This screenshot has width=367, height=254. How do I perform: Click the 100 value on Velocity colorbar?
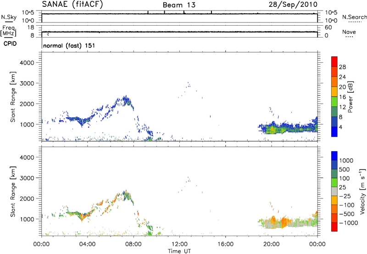(x=345, y=178)
